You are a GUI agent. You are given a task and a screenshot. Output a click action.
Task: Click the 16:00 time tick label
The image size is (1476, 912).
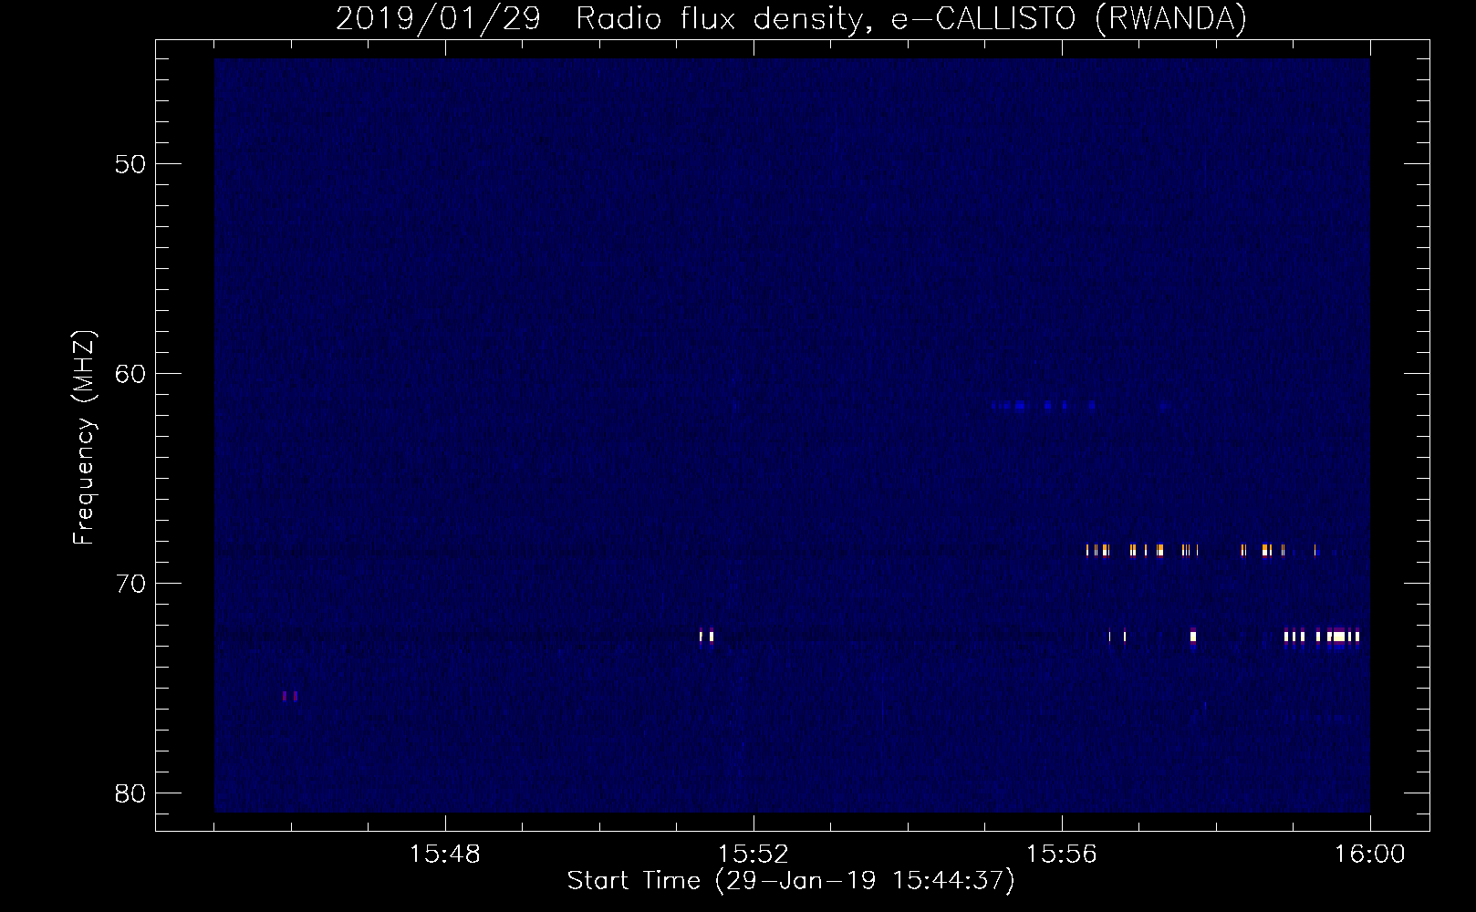1369,855
